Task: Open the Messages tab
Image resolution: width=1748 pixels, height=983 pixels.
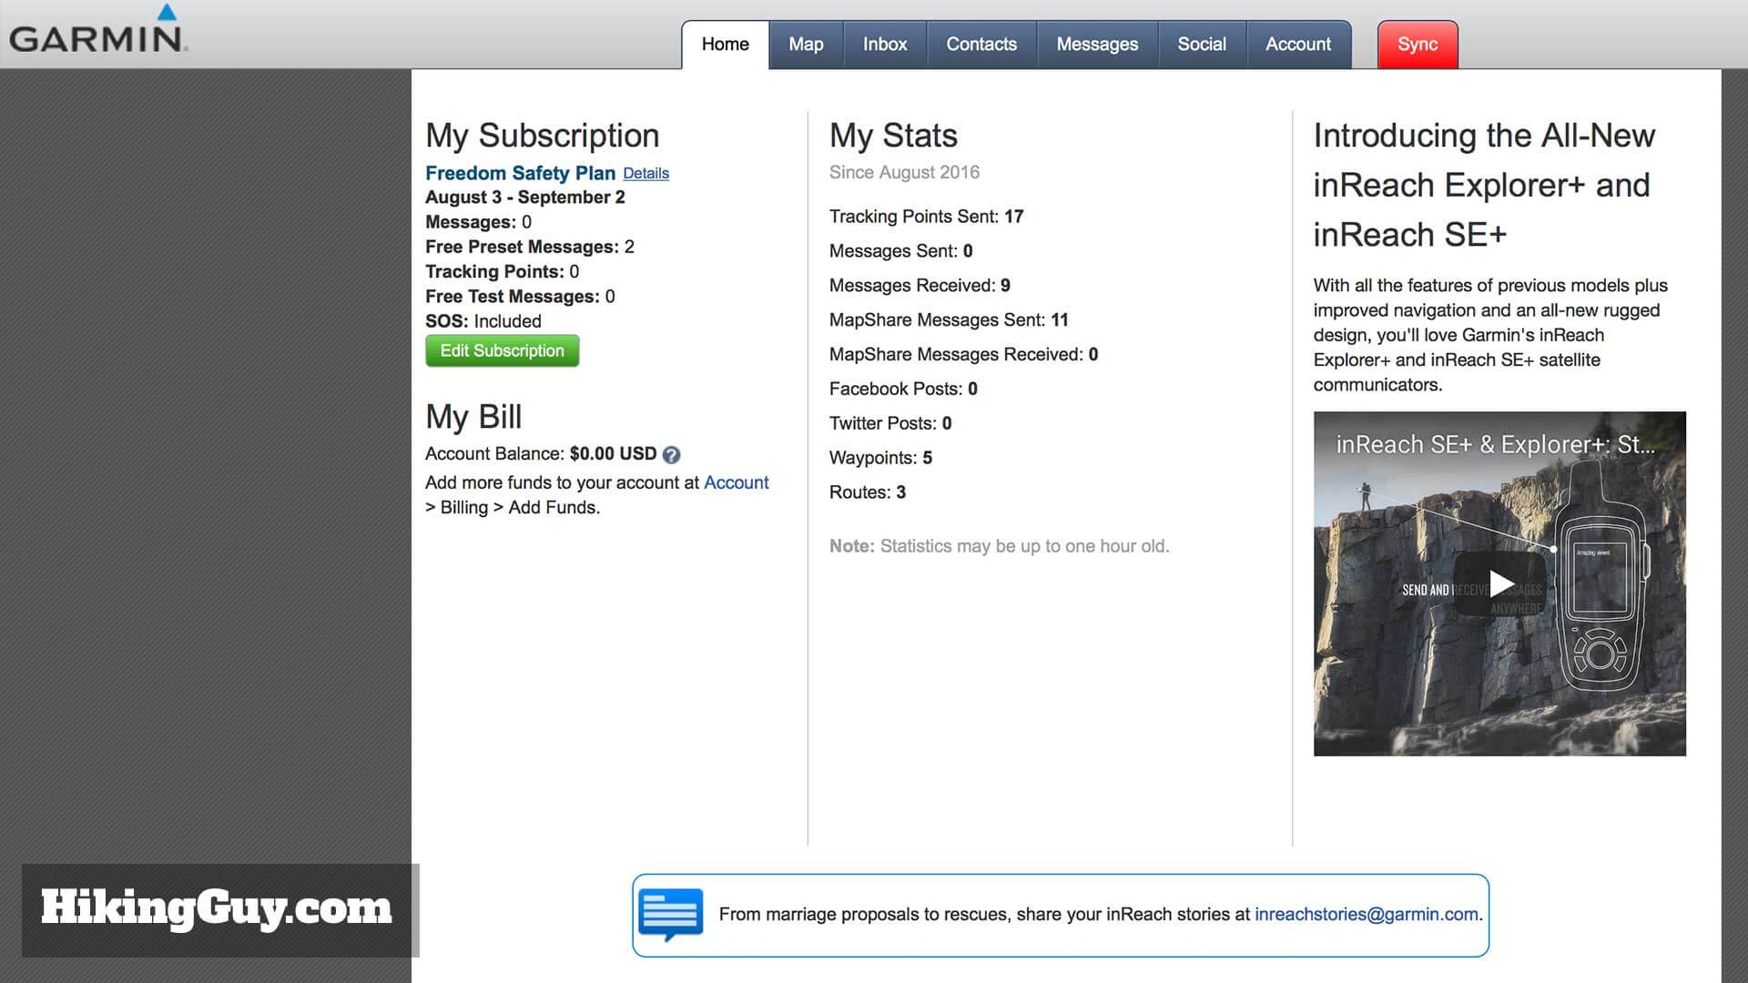Action: (x=1096, y=44)
